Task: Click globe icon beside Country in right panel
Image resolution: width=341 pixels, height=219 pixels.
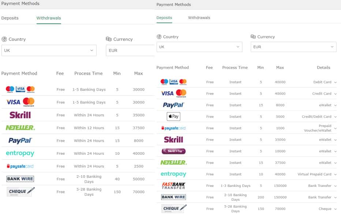Action: pyautogui.click(x=159, y=36)
